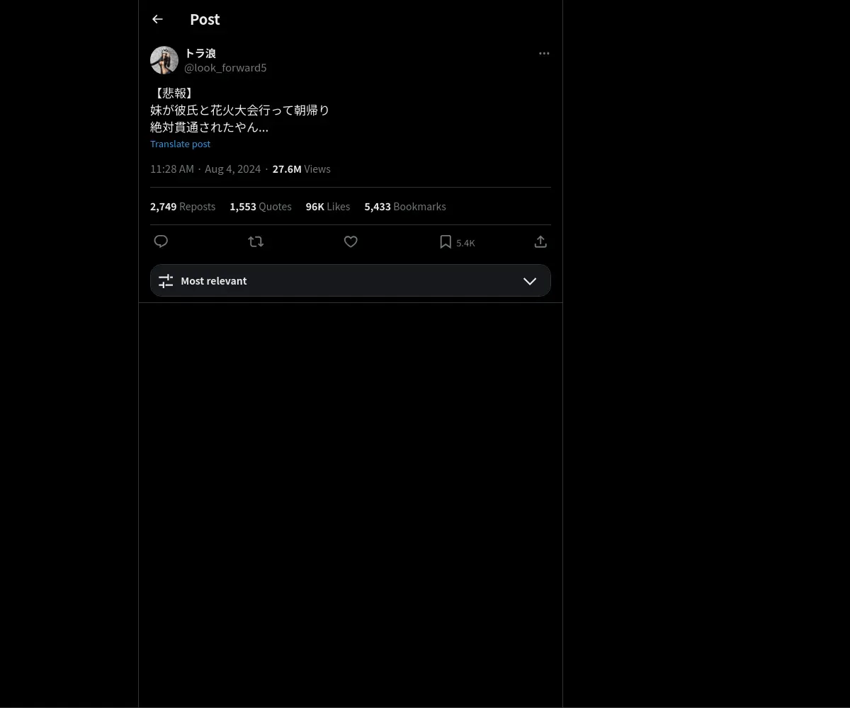This screenshot has width=850, height=708.
Task: Open the トラ浪 profile avatar
Action: [x=164, y=60]
